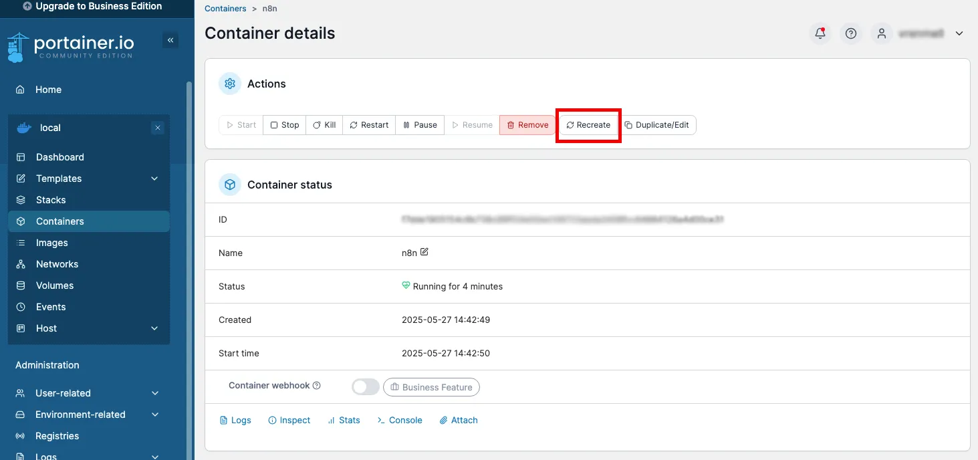Click the Container webhook help icon
Viewport: 978px width, 460px height.
coord(317,386)
